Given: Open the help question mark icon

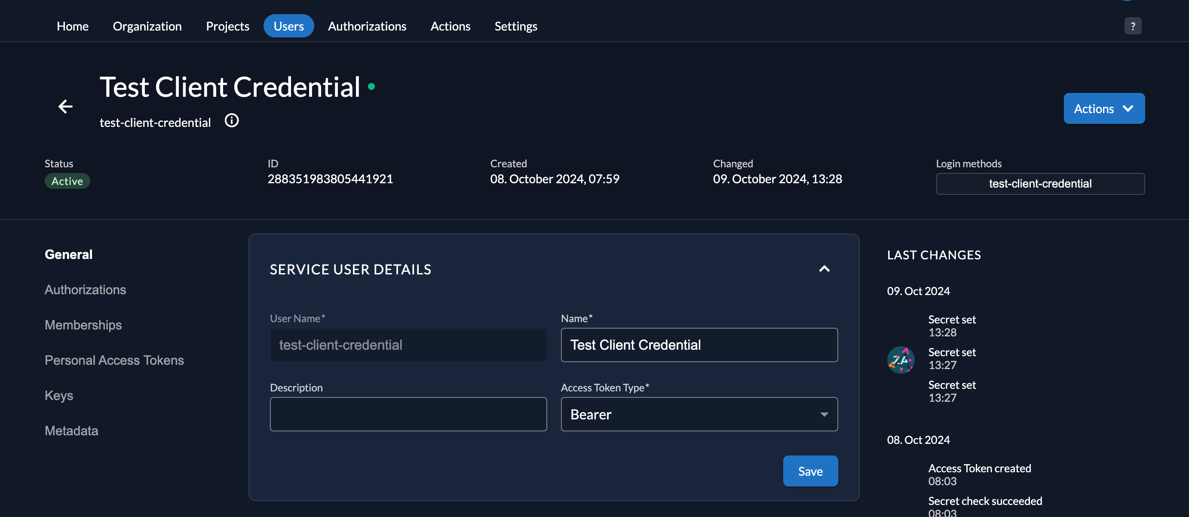Looking at the screenshot, I should click(1133, 26).
